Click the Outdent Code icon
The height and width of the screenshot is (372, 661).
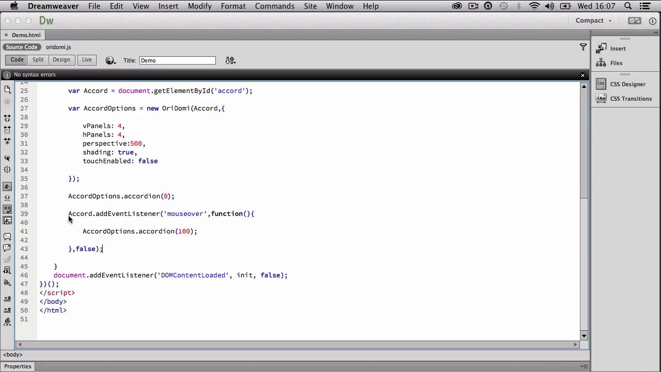pos(7,311)
